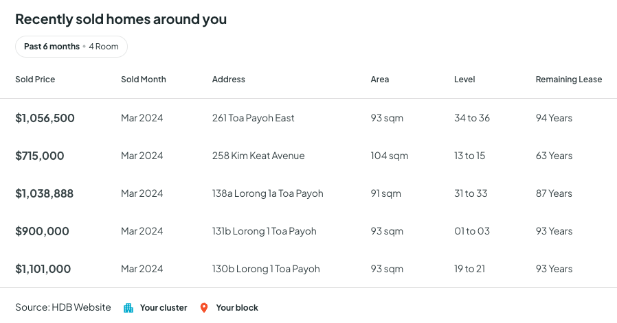Viewport: 617px width, 323px height.
Task: Click the Remaining Lease column header
Action: (569, 80)
